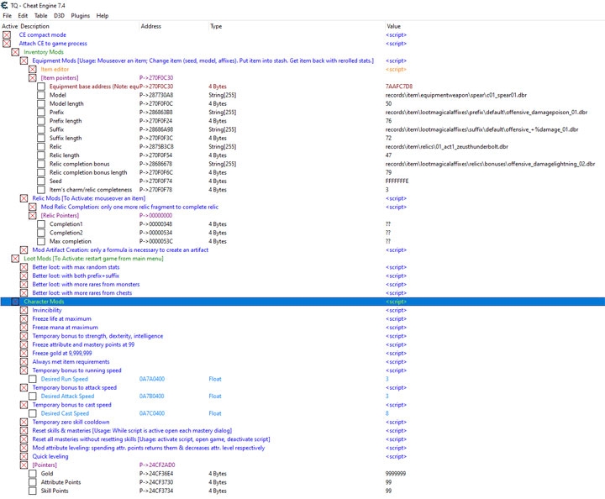
Task: Toggle the CE compact mode checkbox
Action: (x=7, y=35)
